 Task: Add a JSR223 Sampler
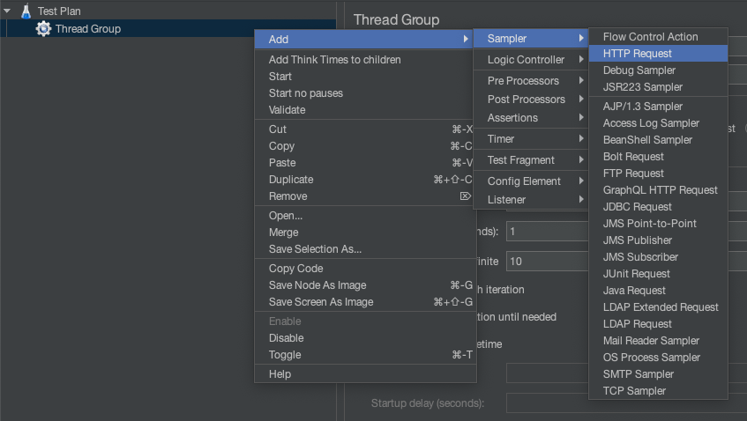(659, 86)
